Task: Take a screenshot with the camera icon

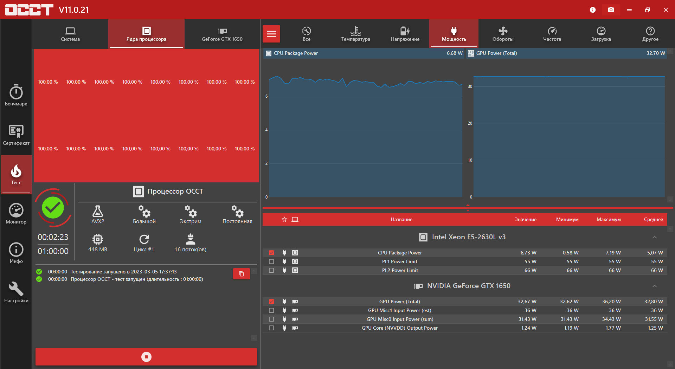Action: click(611, 10)
